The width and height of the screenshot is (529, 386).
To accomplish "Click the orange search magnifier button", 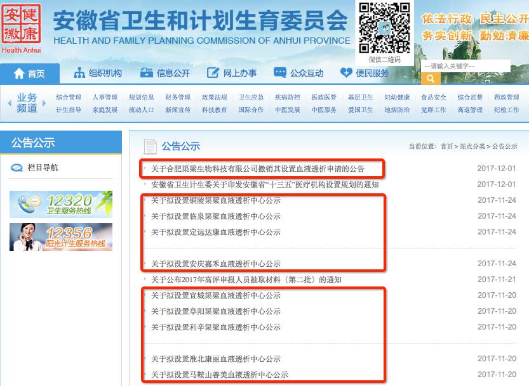I will coord(431,79).
